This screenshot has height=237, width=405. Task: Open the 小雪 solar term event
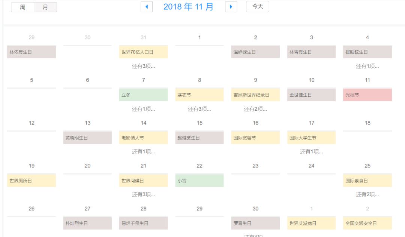pos(199,181)
